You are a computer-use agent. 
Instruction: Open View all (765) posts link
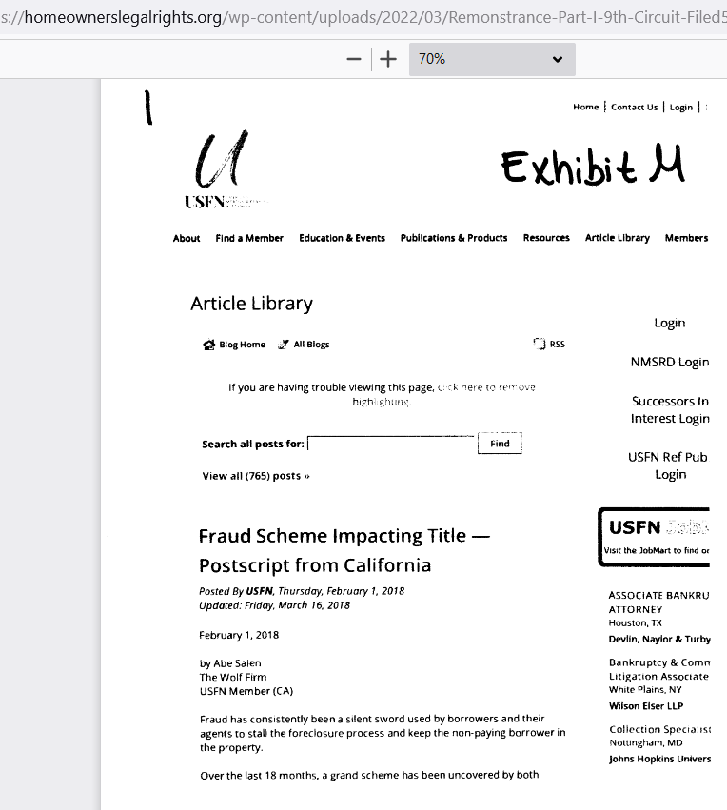(x=256, y=476)
